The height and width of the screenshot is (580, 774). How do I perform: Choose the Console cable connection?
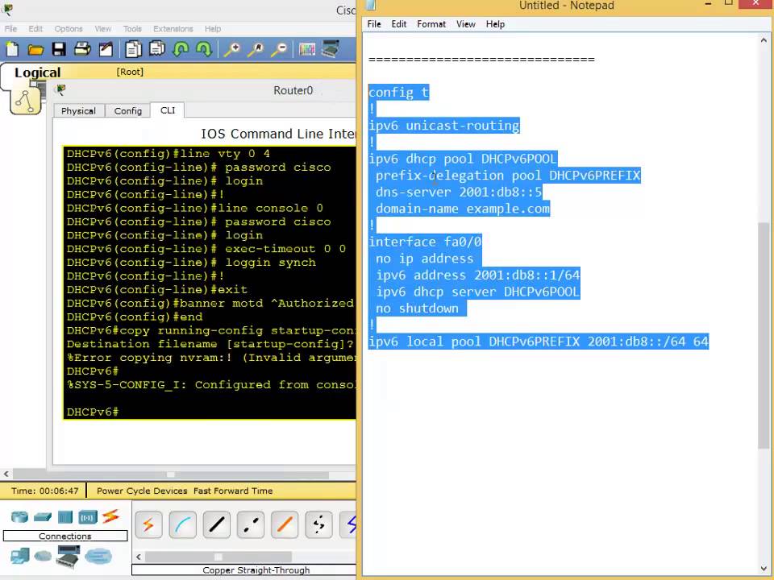click(183, 524)
